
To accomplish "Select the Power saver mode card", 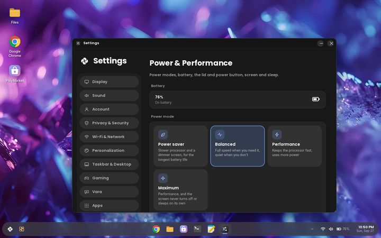I will (180, 146).
